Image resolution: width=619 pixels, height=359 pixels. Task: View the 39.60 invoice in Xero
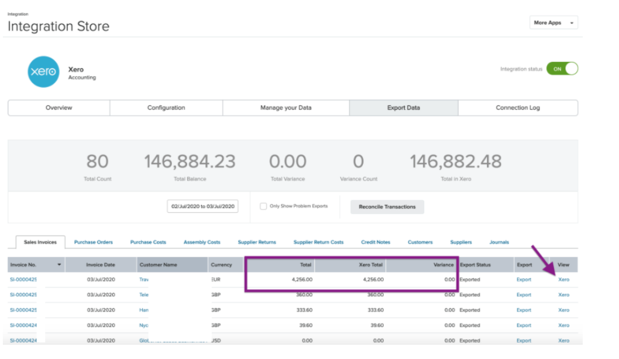click(563, 326)
